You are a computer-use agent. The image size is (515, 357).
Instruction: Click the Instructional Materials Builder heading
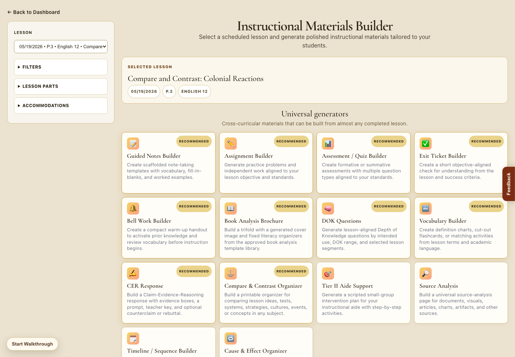coord(315,26)
